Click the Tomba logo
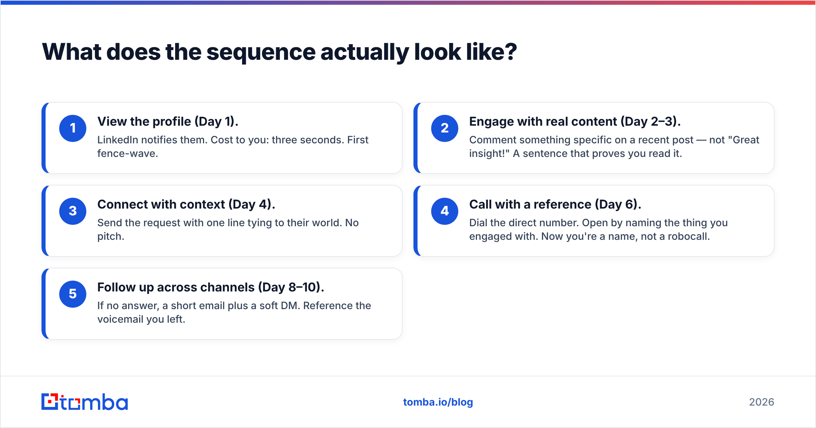This screenshot has width=816, height=428. point(85,402)
